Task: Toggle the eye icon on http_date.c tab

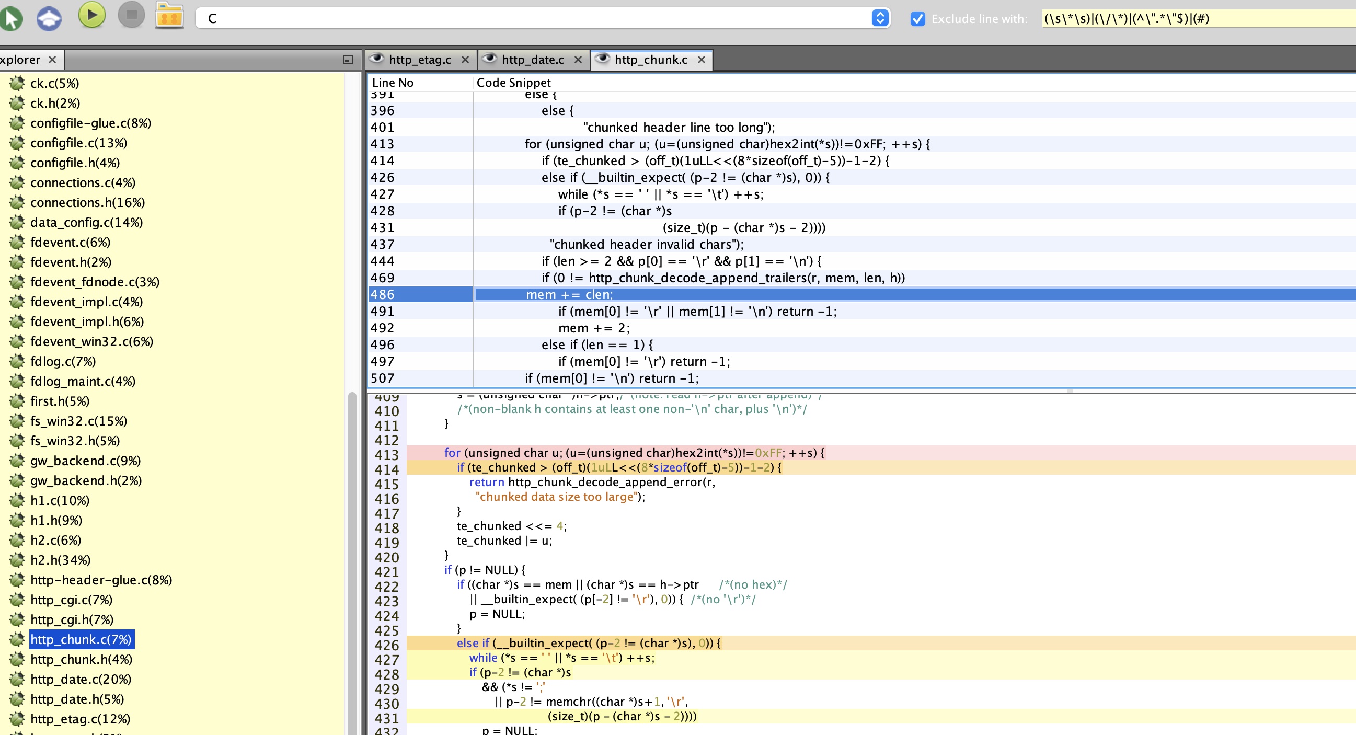Action: click(489, 59)
